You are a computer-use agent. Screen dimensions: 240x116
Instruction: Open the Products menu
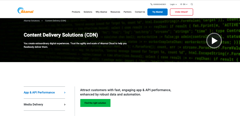tap(76, 12)
